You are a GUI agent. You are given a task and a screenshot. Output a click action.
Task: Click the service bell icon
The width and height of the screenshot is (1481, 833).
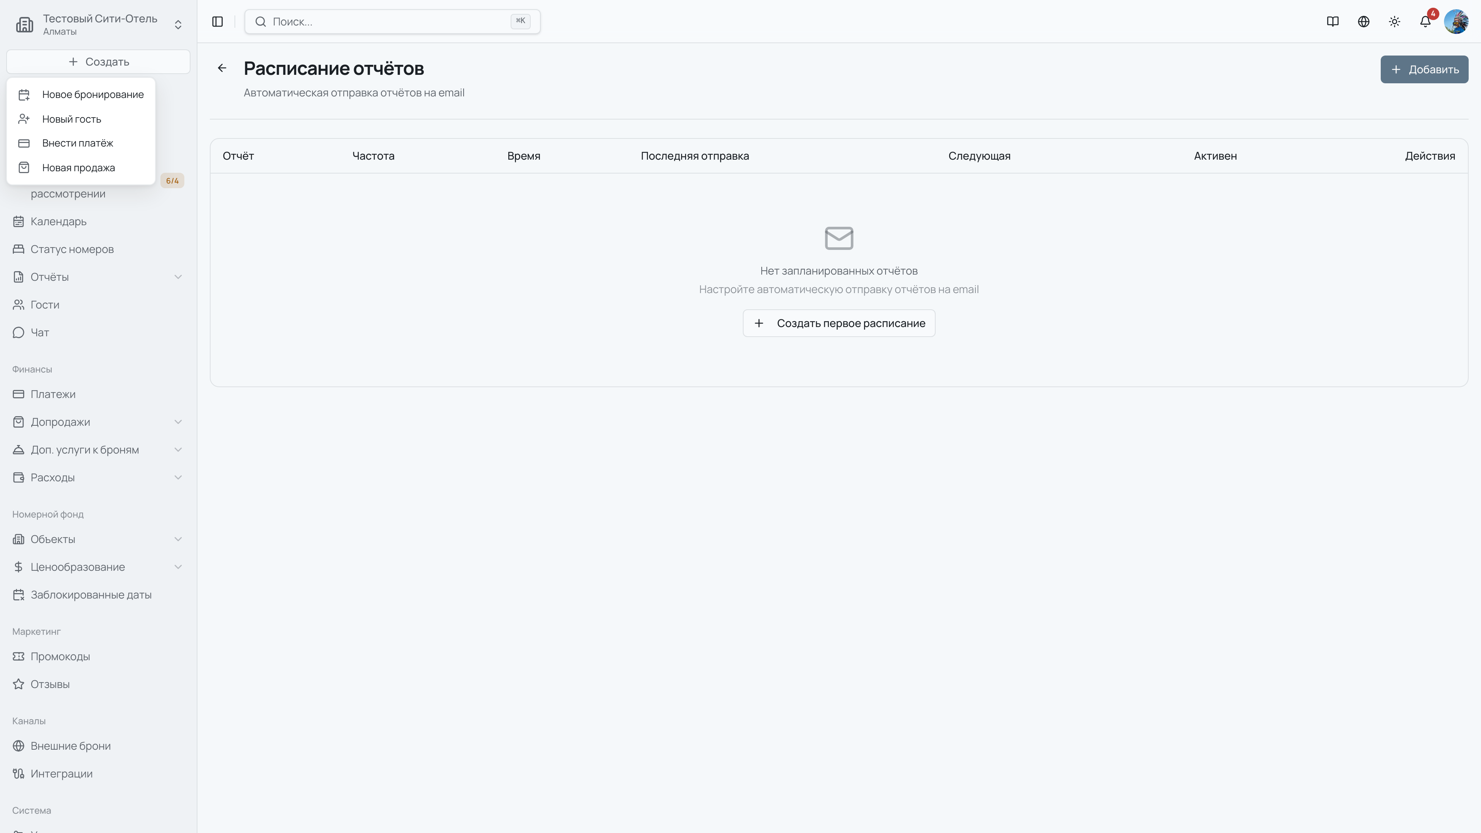pyautogui.click(x=19, y=450)
